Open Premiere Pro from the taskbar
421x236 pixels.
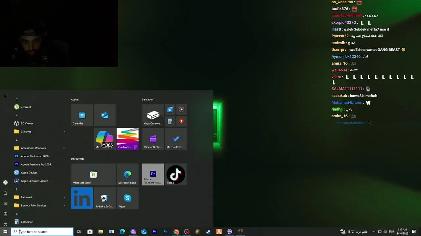click(x=155, y=232)
